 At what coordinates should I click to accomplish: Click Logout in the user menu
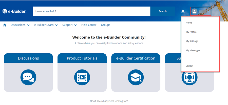[x=189, y=66]
